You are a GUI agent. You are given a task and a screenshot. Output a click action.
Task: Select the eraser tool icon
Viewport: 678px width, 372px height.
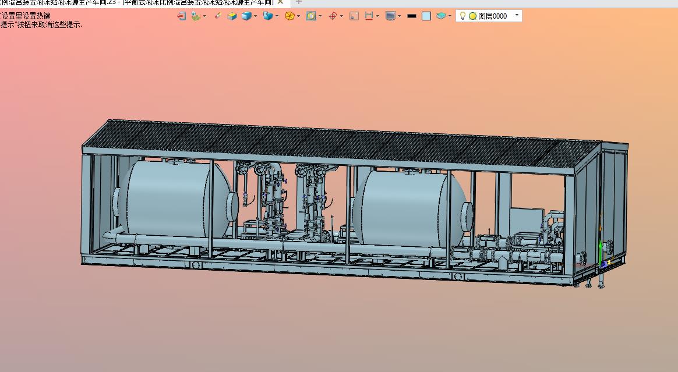tap(217, 16)
